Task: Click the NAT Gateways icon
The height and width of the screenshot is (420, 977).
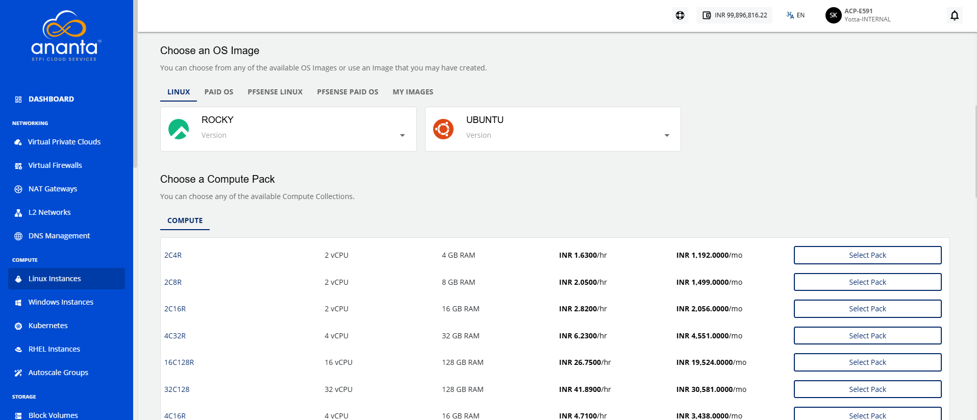Action: point(18,189)
